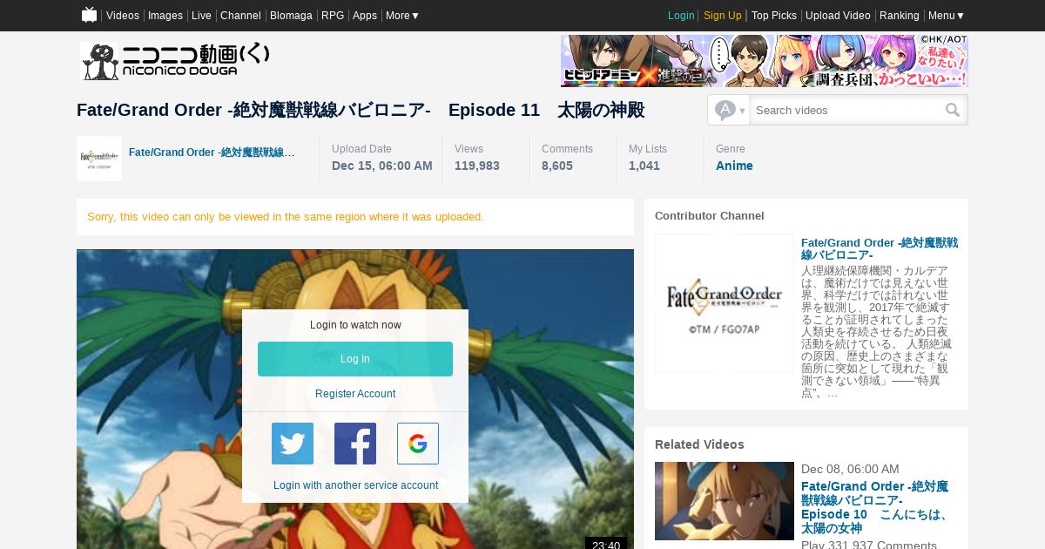Click the Register Account link

pos(355,394)
